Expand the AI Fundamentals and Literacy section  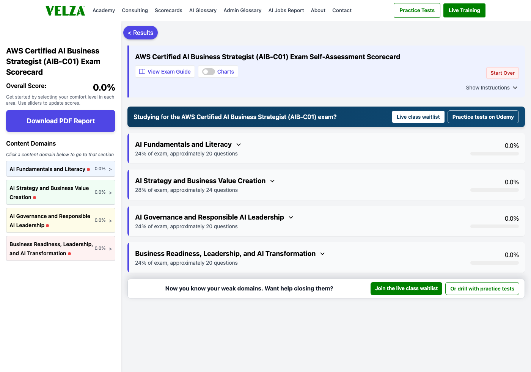[239, 144]
